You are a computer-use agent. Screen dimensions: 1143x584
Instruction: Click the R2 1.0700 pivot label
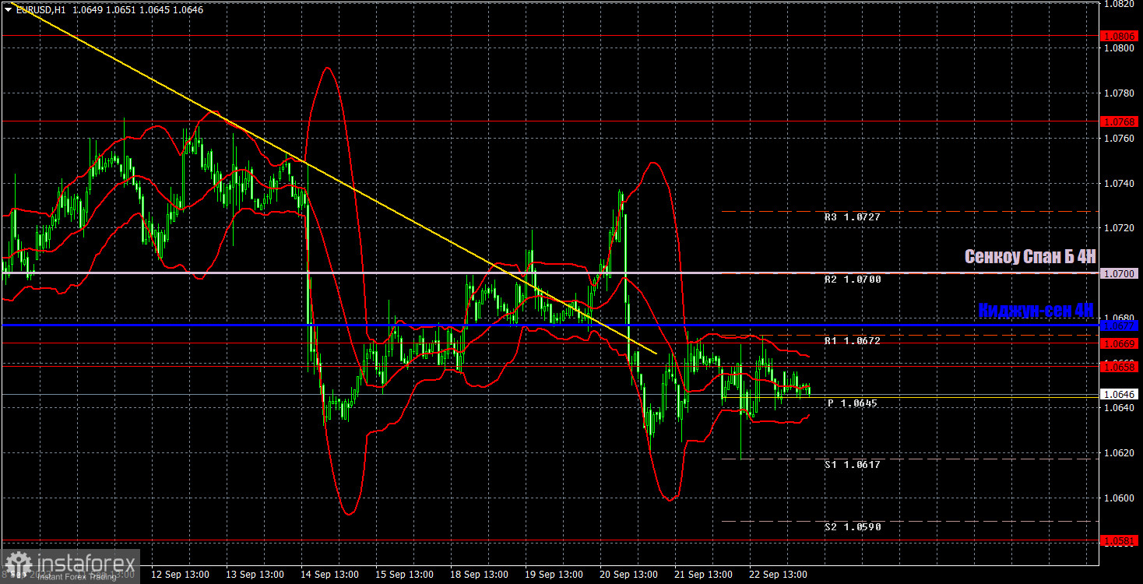click(x=853, y=279)
